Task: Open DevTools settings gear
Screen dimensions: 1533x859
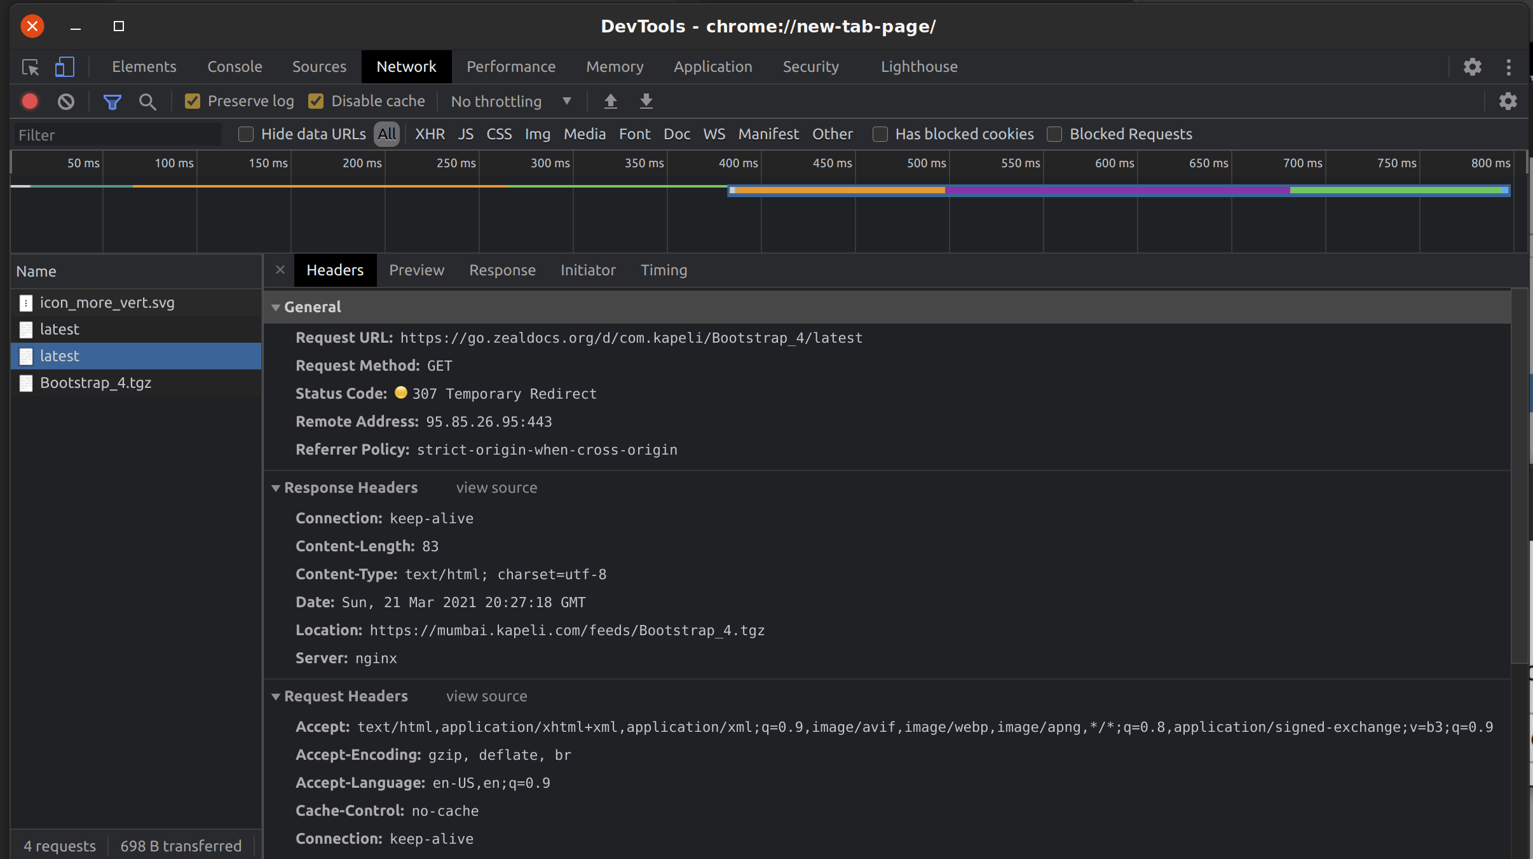Action: coord(1473,66)
